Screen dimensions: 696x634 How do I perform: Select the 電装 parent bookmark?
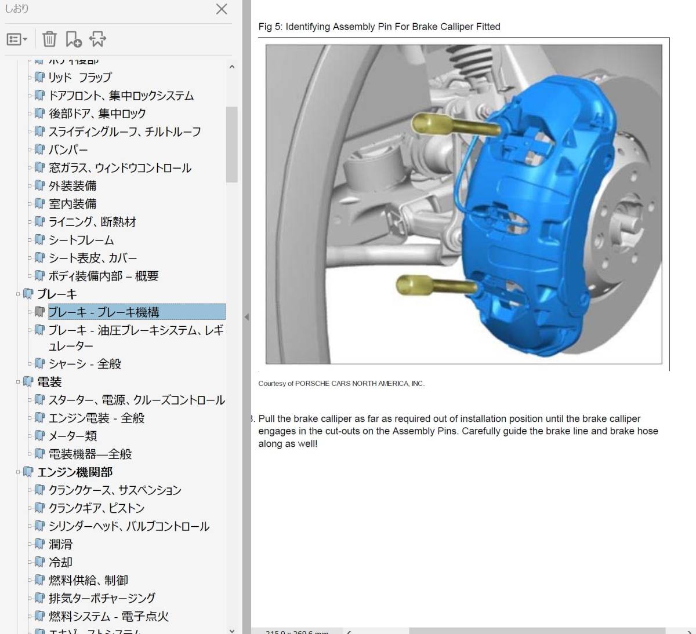click(x=49, y=382)
